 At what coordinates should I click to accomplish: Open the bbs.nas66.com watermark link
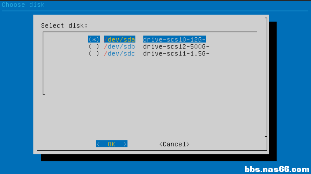coord(277,169)
